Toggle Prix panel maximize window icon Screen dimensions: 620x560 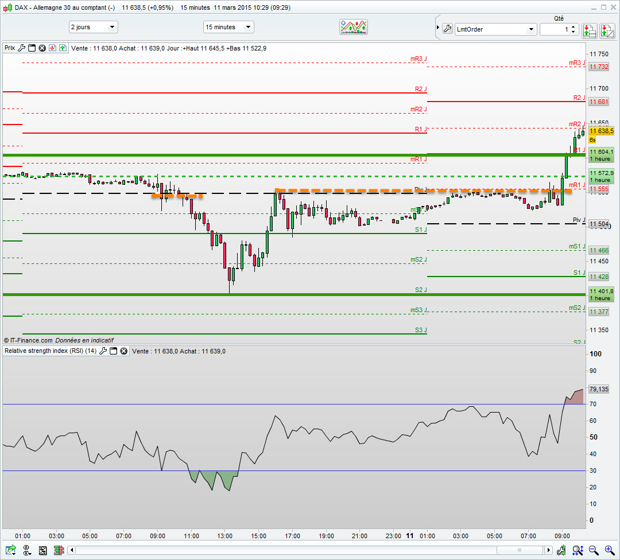point(32,48)
